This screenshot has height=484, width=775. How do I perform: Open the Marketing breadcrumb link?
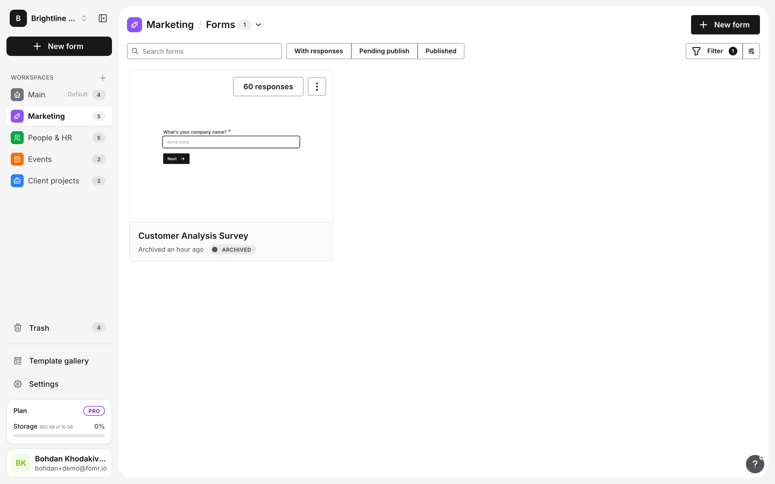pos(170,25)
